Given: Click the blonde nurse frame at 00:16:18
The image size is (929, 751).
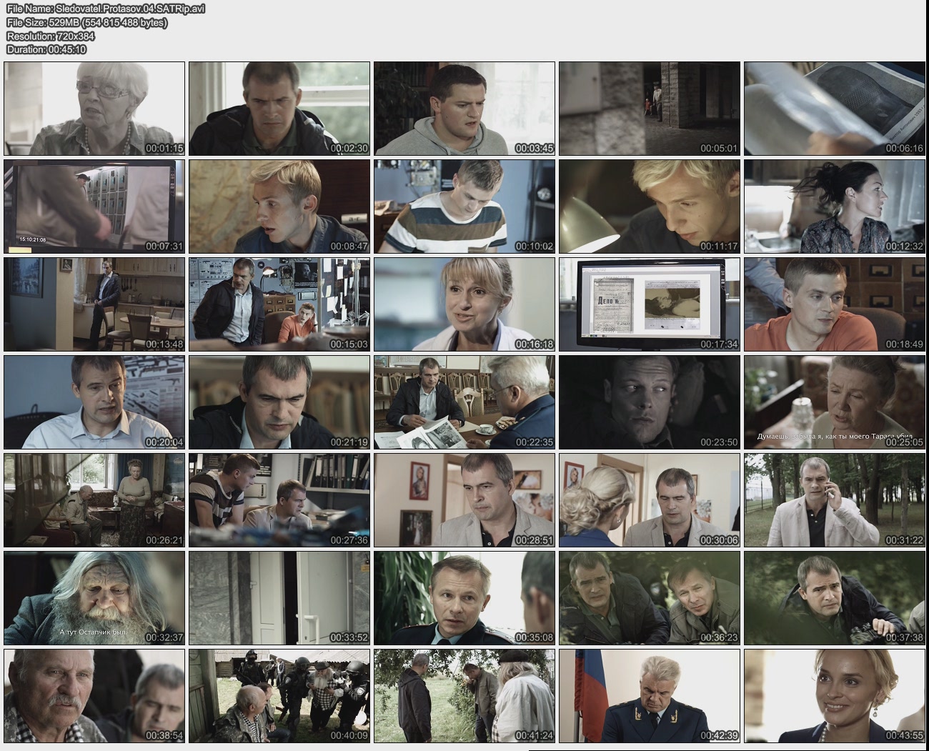Looking at the screenshot, I should pos(464,304).
